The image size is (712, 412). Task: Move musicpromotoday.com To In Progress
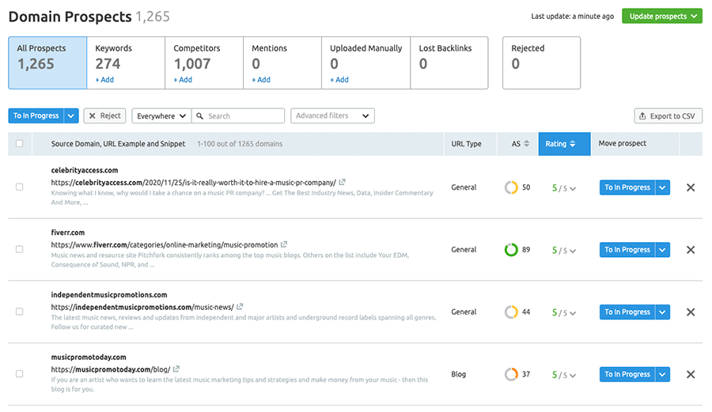coord(627,374)
